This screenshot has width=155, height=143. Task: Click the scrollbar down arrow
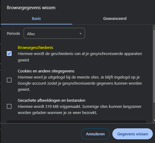tap(154, 120)
